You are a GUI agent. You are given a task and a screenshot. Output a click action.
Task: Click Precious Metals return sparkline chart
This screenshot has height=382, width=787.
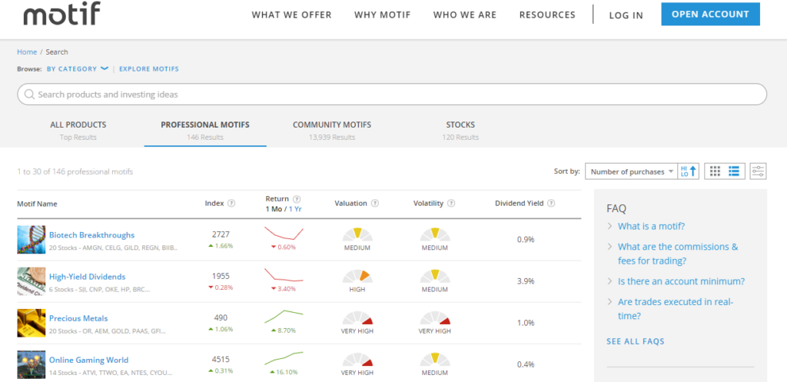point(284,317)
